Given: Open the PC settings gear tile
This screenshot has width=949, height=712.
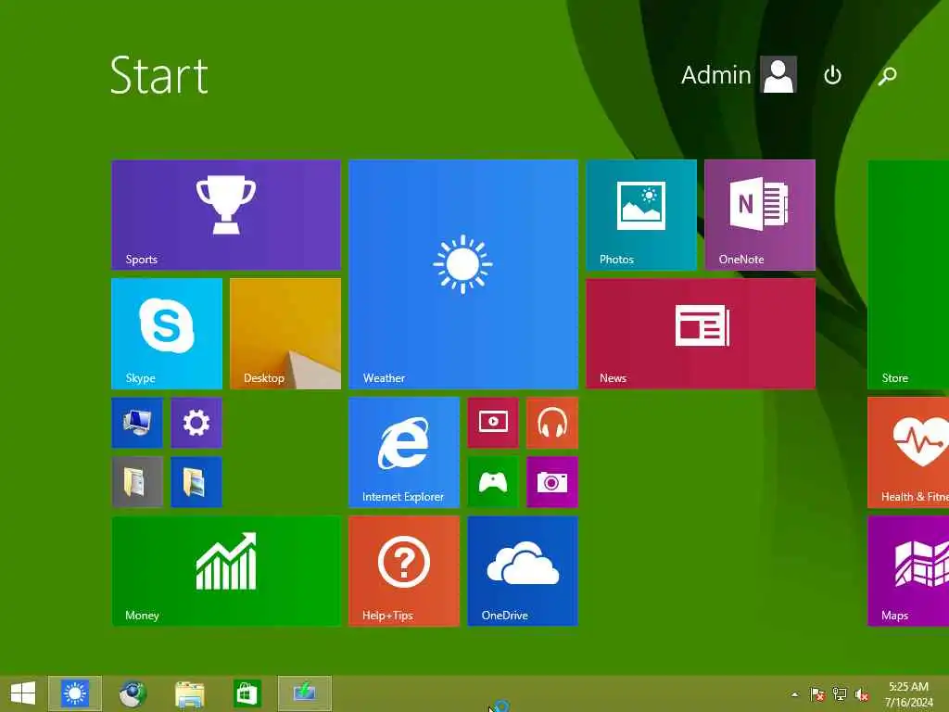Looking at the screenshot, I should [196, 423].
